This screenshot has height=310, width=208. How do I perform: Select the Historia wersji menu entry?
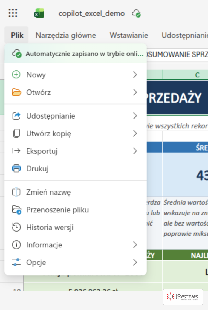pos(76,227)
